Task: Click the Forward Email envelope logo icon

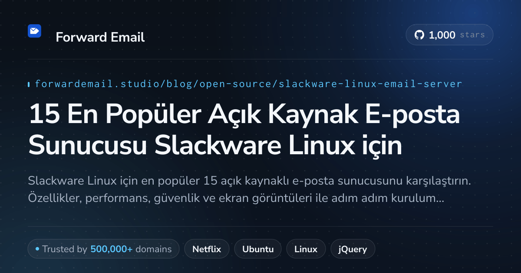Action: (34, 31)
